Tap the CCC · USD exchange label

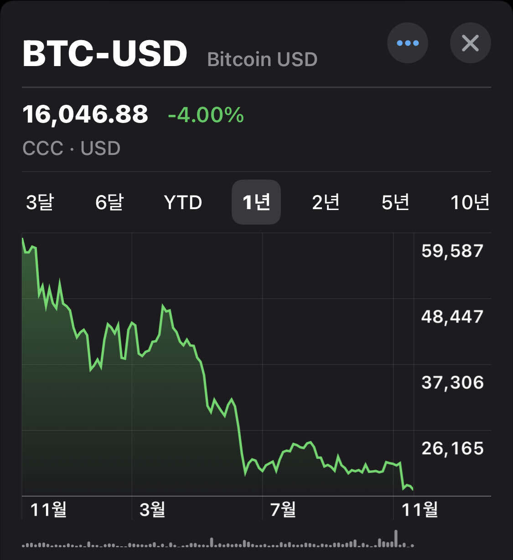click(x=72, y=149)
